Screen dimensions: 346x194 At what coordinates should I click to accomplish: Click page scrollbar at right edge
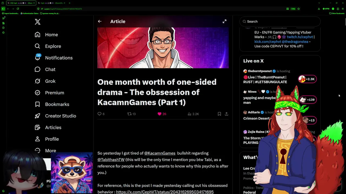click(345, 22)
